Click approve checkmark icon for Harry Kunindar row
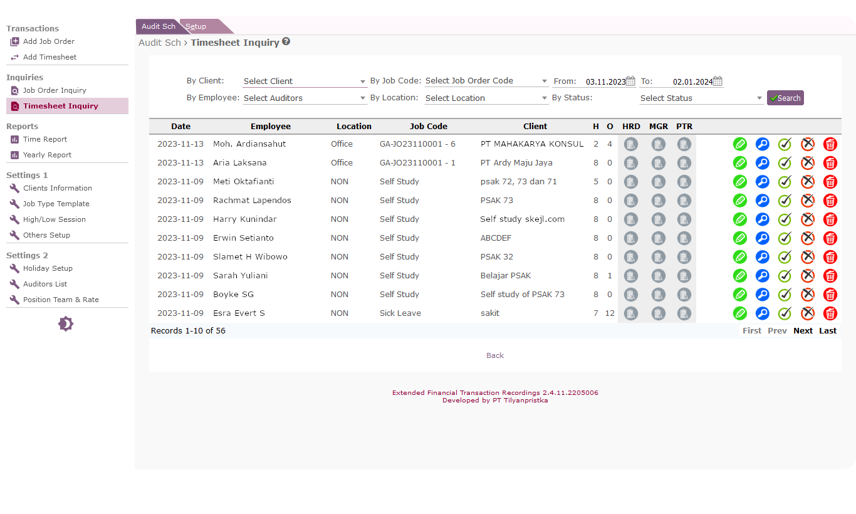This screenshot has width=856, height=514. (785, 219)
